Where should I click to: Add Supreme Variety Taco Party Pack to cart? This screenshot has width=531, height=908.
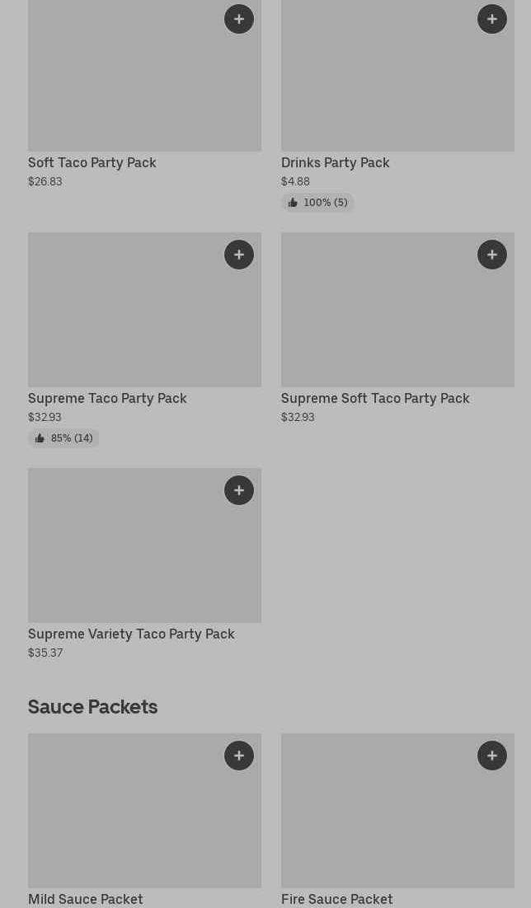239,490
